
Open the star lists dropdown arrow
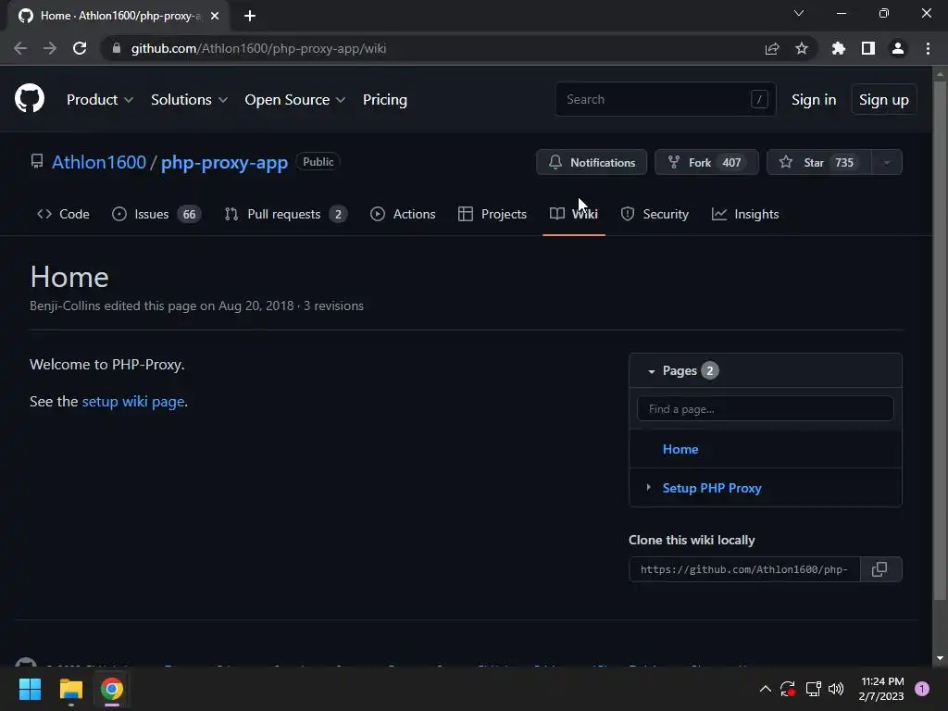[887, 162]
